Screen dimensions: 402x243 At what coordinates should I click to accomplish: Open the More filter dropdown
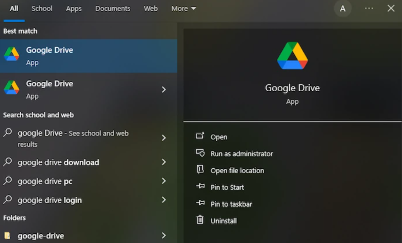click(x=183, y=8)
